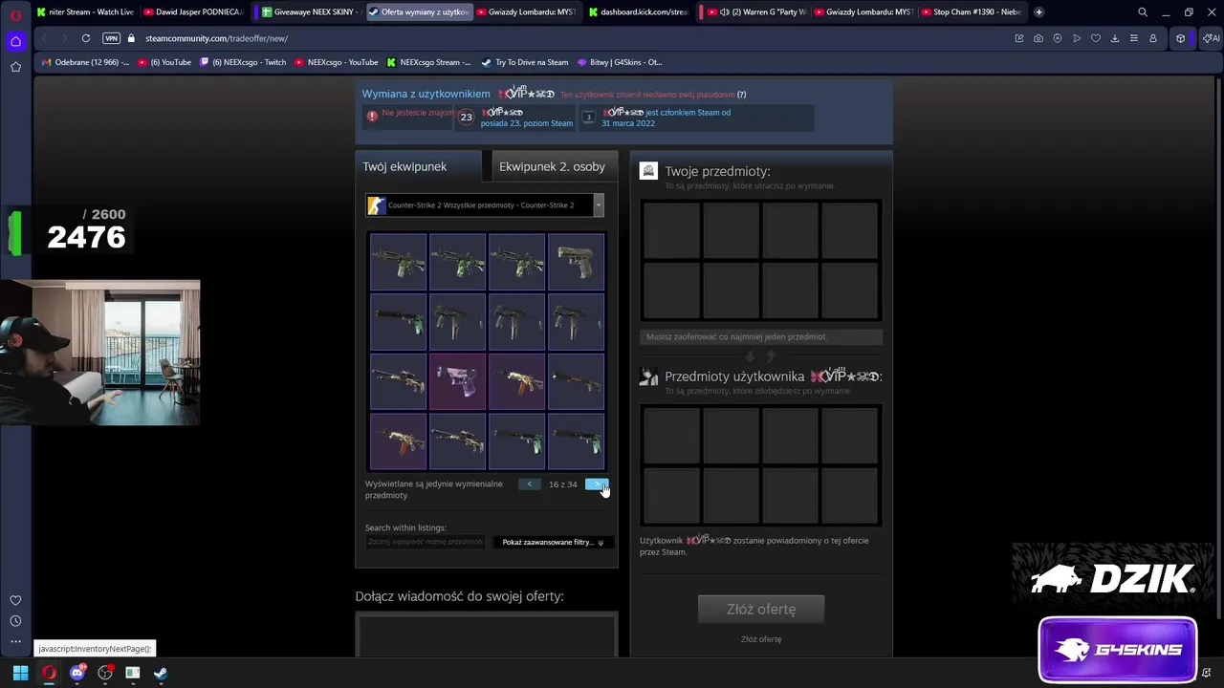The width and height of the screenshot is (1224, 688).
Task: Click the previous inventory page arrow
Action: coord(529,484)
